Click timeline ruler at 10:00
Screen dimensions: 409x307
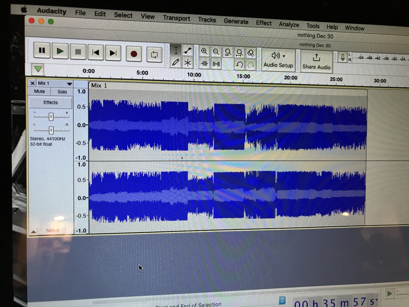click(x=194, y=75)
